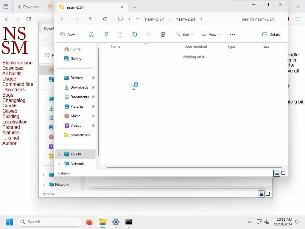Click the This PC monitor icon in the address bar
Viewport: 305px width, 229px height.
point(120,19)
